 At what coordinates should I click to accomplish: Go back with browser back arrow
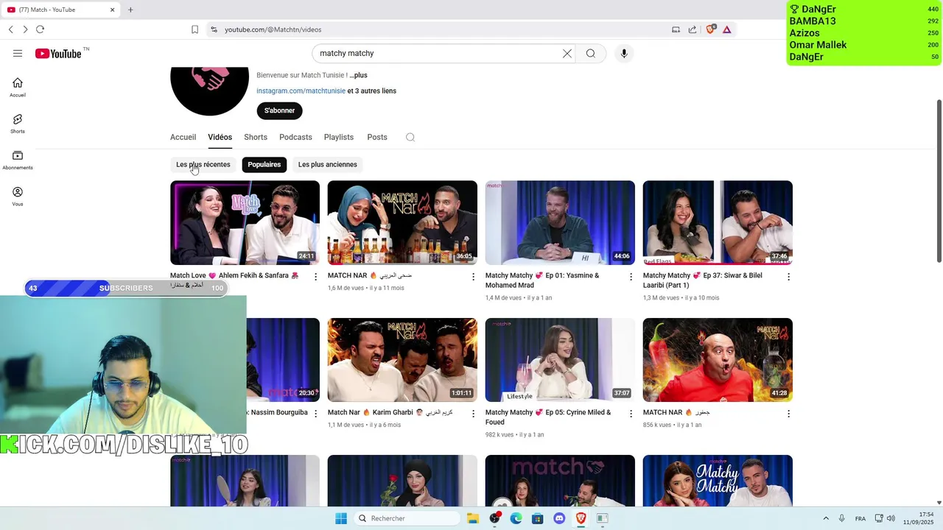[x=10, y=29]
